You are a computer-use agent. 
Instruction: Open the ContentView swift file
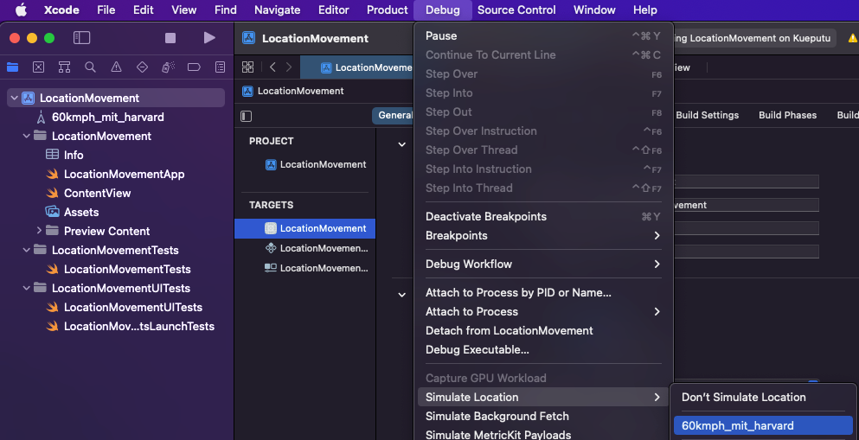97,193
